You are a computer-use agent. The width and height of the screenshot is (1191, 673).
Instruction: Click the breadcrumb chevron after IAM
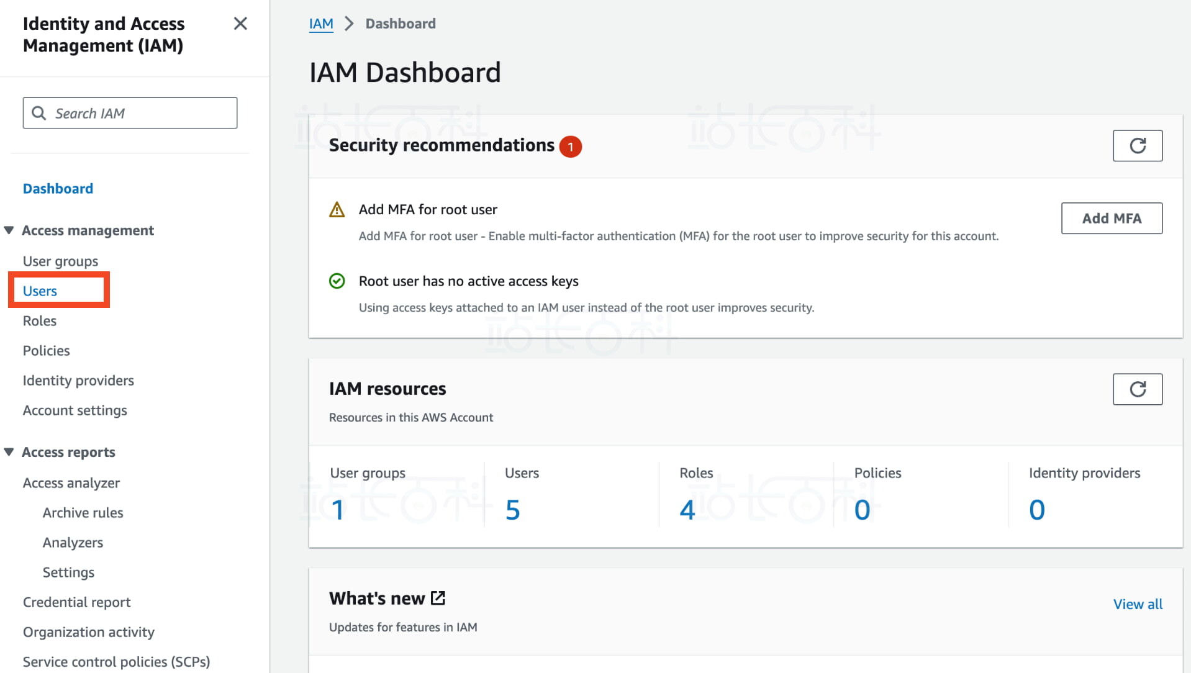(349, 24)
